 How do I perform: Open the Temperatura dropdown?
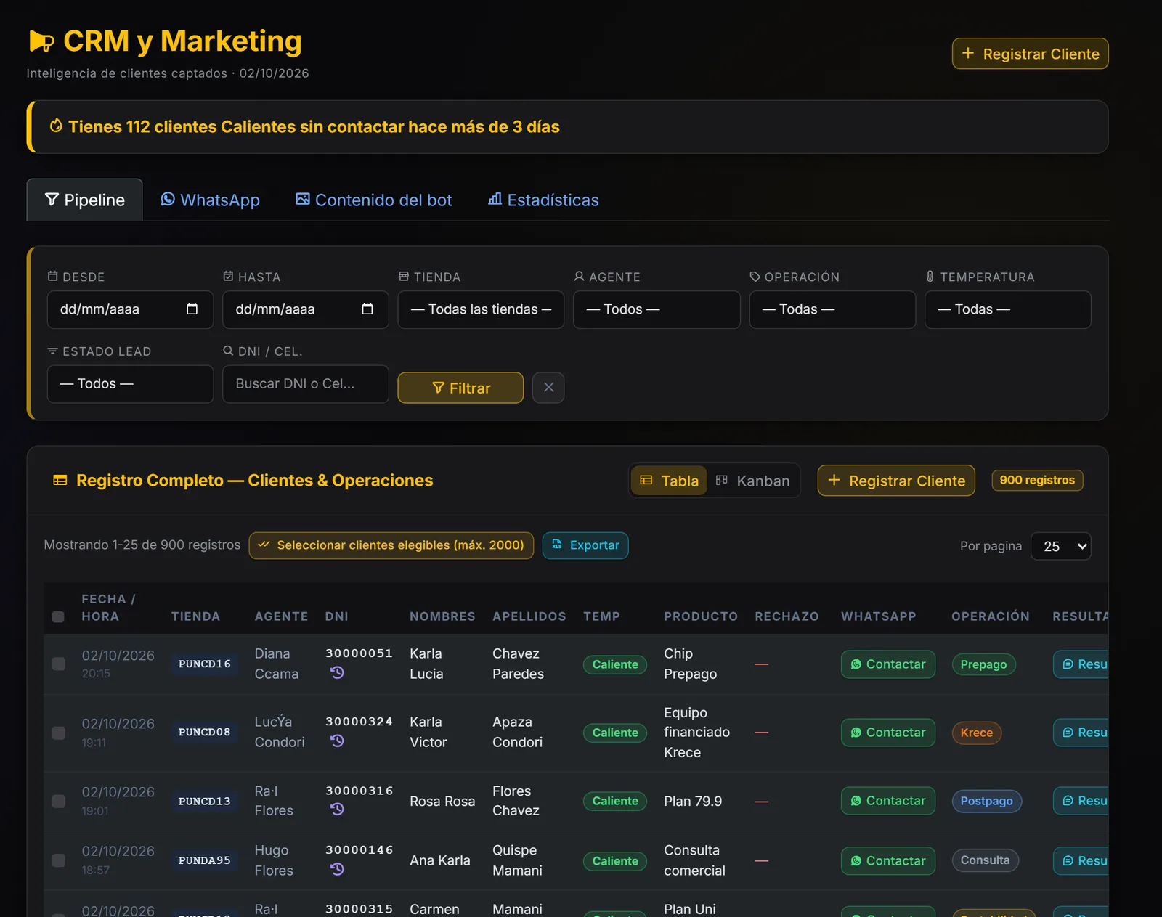click(x=1008, y=310)
